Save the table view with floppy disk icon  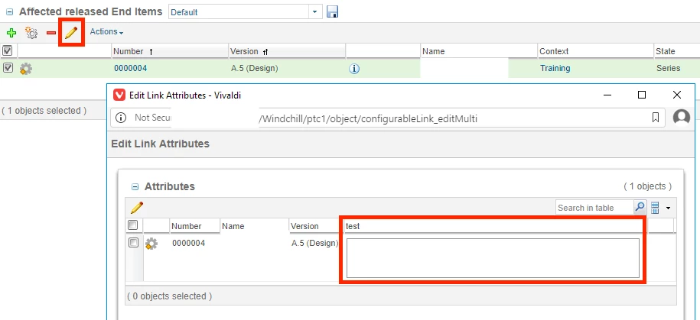pos(332,12)
